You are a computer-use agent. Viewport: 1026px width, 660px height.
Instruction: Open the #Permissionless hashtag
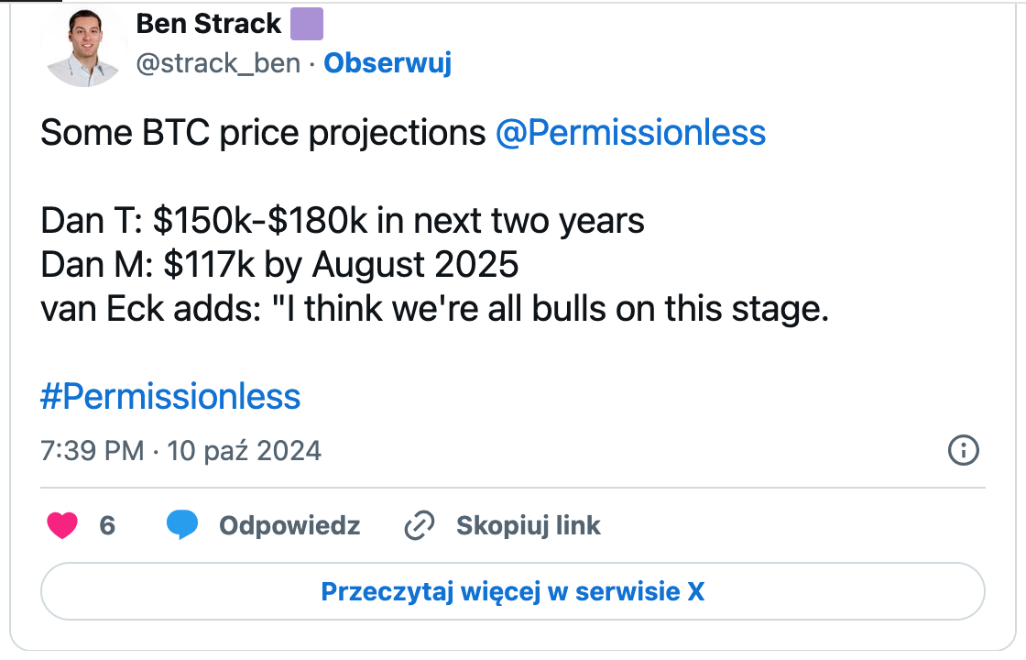pyautogui.click(x=170, y=396)
